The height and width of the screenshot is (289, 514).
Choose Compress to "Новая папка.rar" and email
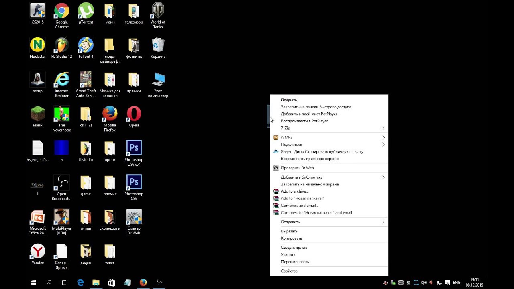329,213
